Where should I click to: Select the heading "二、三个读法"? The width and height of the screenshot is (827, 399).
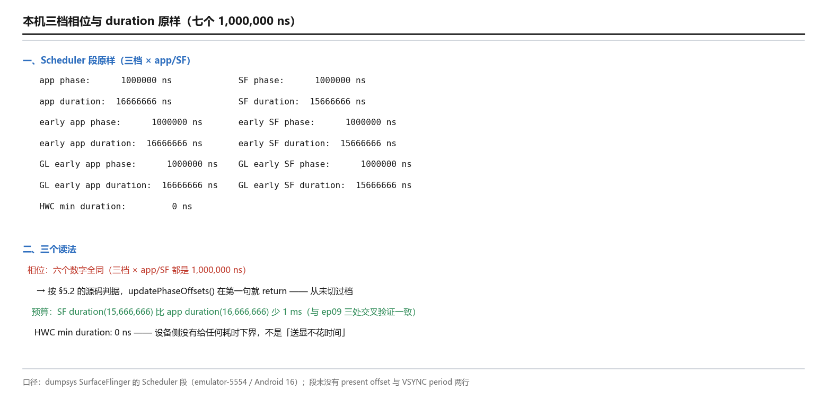pyautogui.click(x=50, y=249)
